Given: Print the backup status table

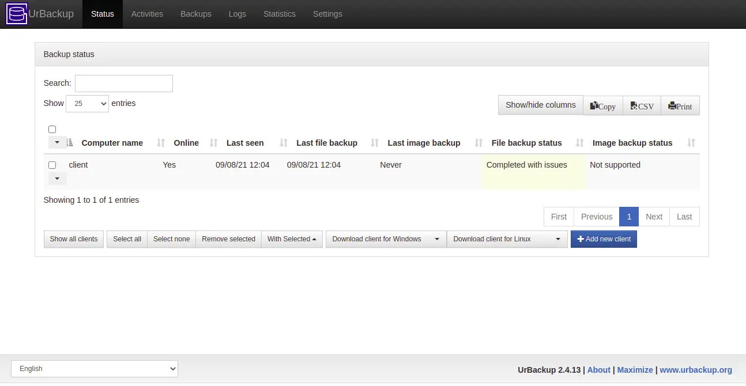Looking at the screenshot, I should click(680, 106).
